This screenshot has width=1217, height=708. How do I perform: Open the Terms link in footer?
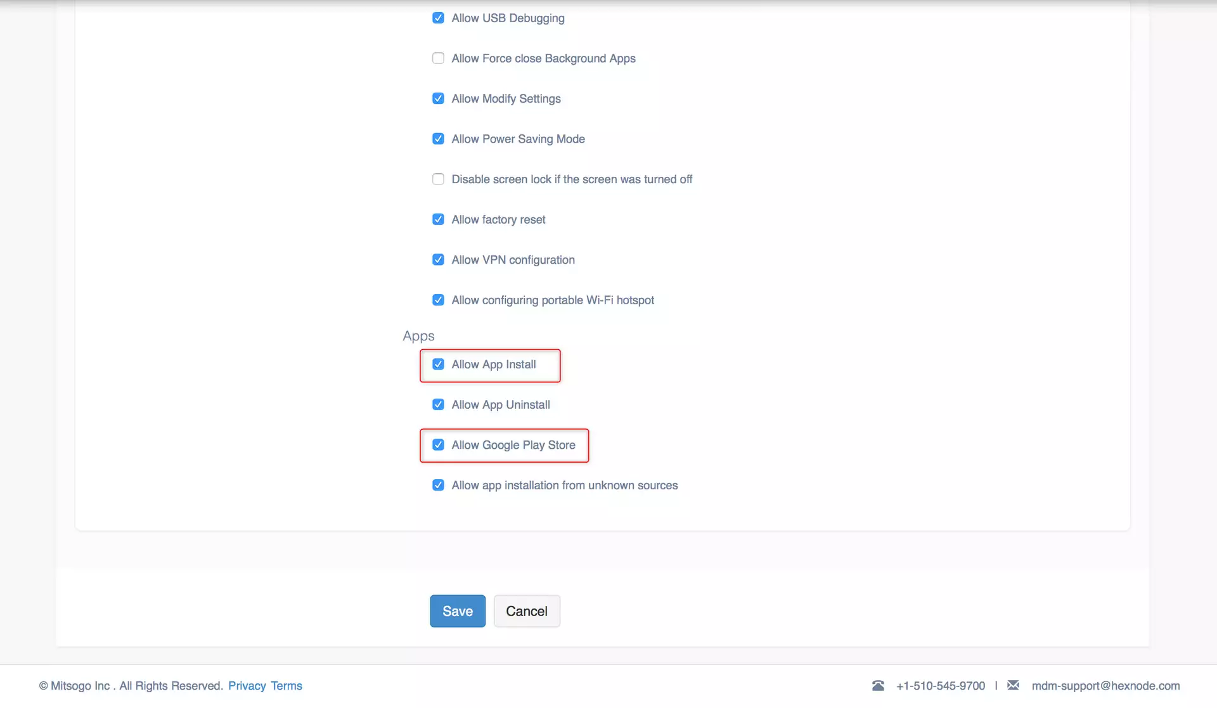point(287,686)
